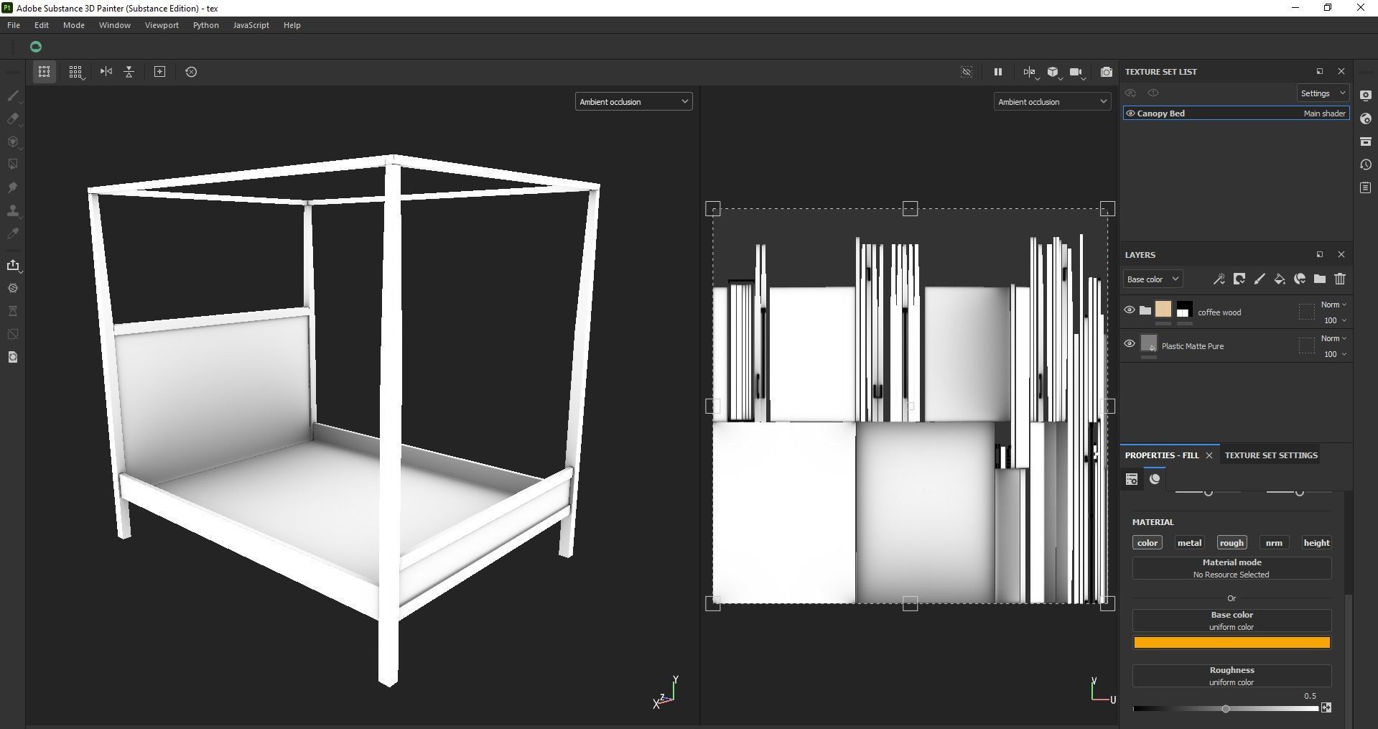
Task: Select the Polygon fill tool
Action: pos(13,164)
